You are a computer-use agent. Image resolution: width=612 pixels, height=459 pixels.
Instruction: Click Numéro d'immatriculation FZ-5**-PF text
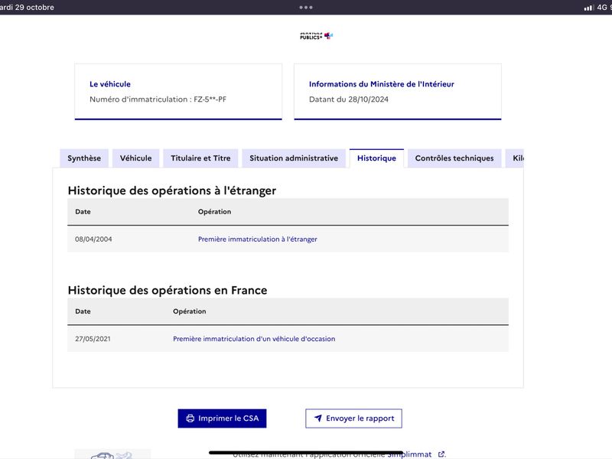pyautogui.click(x=158, y=99)
